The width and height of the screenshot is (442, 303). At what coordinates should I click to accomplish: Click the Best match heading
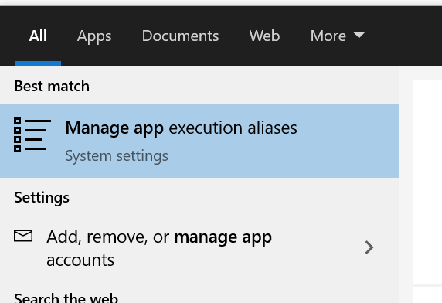(52, 86)
